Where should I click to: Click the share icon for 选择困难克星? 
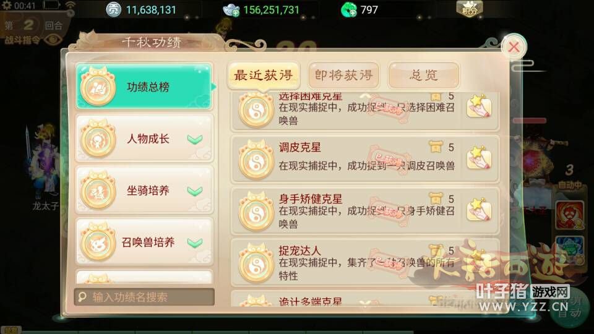click(x=479, y=106)
